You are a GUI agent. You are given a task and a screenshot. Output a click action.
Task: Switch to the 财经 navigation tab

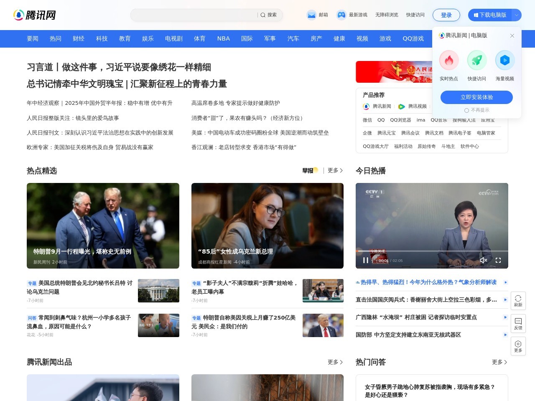click(79, 38)
